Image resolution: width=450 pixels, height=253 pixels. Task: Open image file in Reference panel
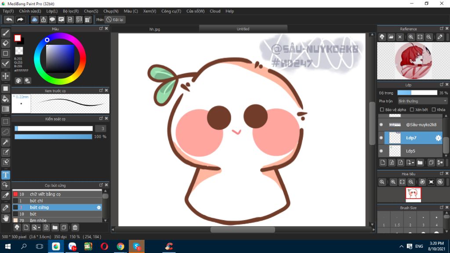point(391,37)
